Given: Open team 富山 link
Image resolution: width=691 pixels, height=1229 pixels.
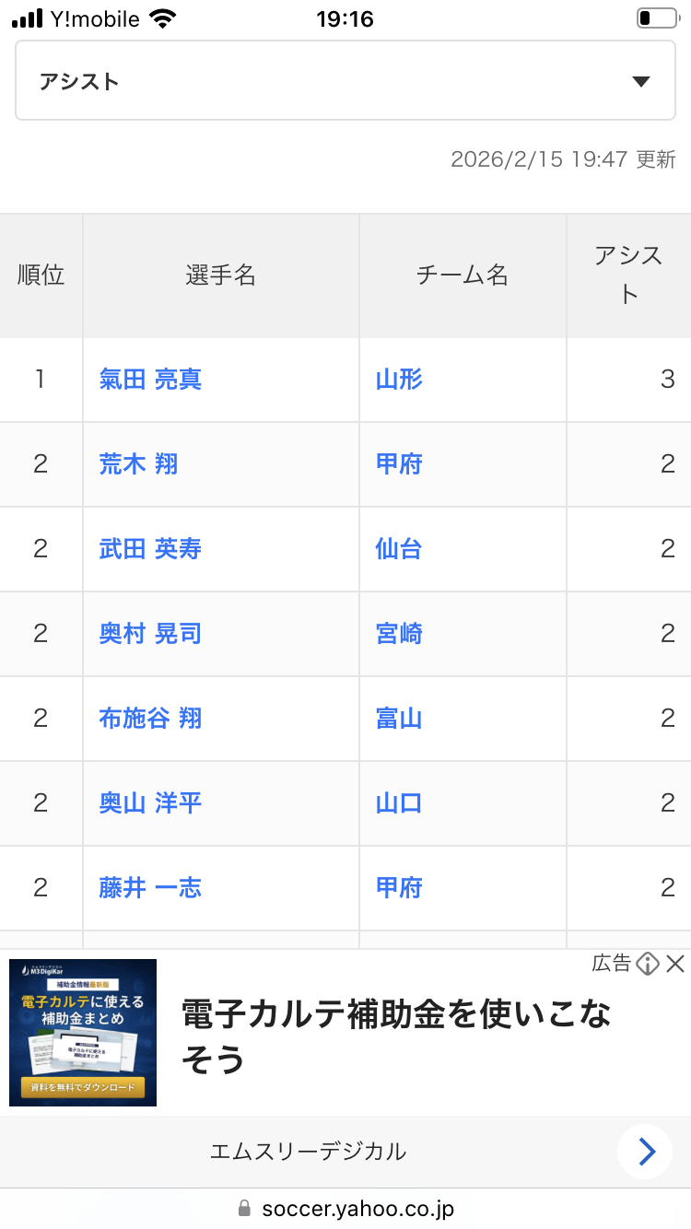Looking at the screenshot, I should tap(399, 719).
